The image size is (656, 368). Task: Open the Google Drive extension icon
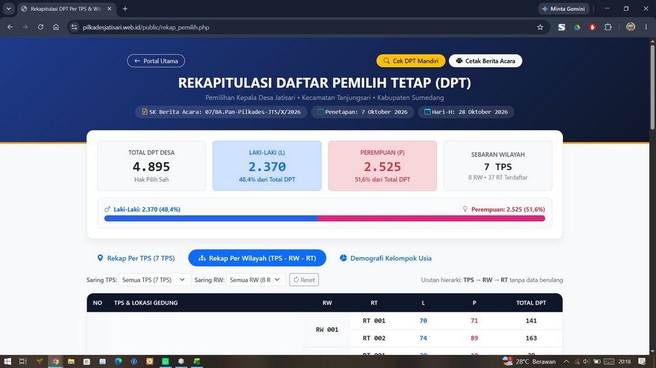coord(577,27)
